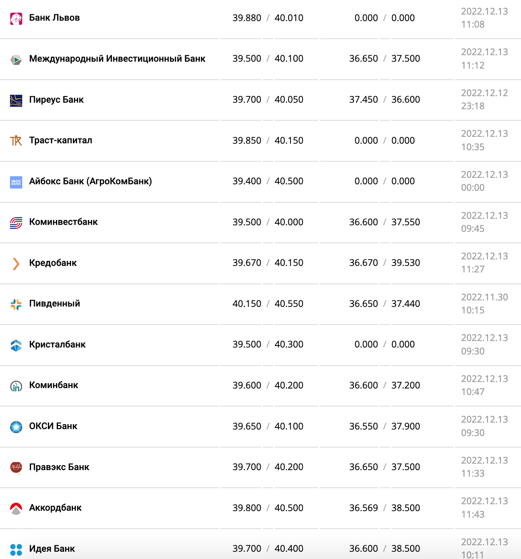Click the Пиреус Банк blue logo icon

(x=16, y=100)
